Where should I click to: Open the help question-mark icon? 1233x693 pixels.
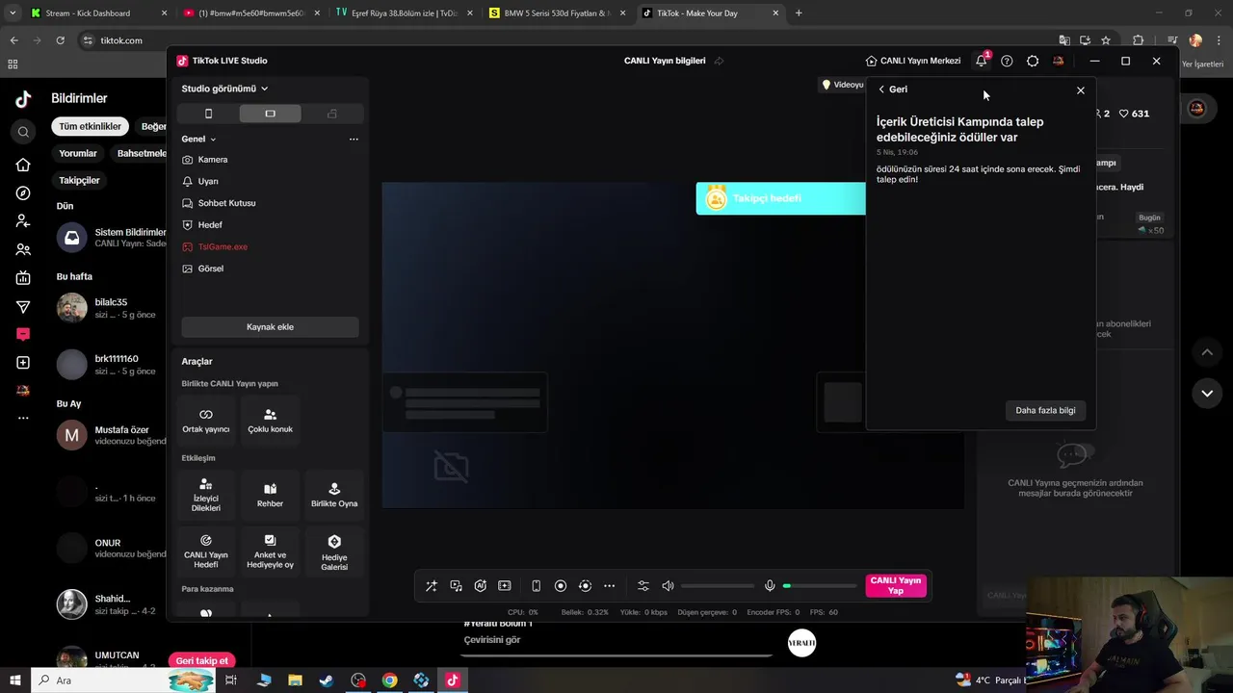coord(1007,61)
